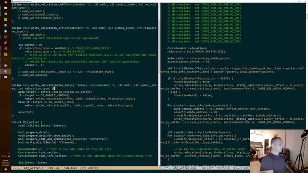The height and width of the screenshot is (173, 308).
Task: Click the active Emacs taskbar icon
Action: click(5, 72)
